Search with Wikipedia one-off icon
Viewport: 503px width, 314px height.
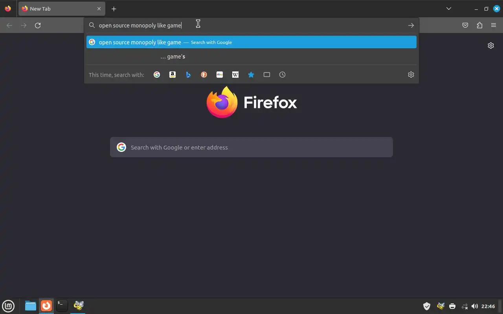coord(235,75)
